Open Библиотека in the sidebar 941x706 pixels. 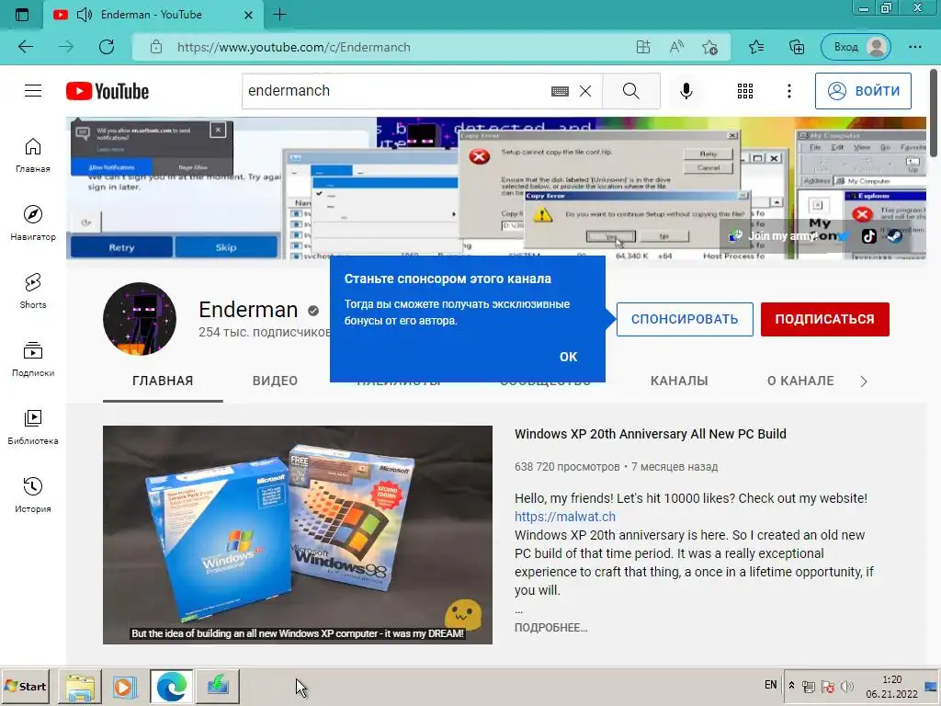[33, 427]
